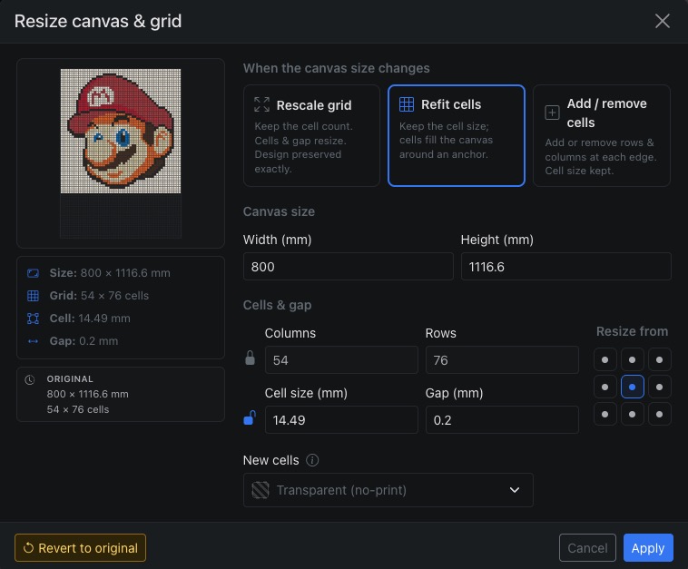Click the 'Size: 800 × 1116.6 mm' text
Viewport: 688px width, 569px height.
click(110, 273)
